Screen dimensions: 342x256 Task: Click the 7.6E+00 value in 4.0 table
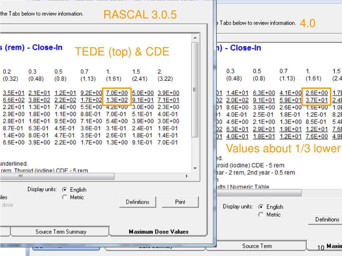(317, 136)
